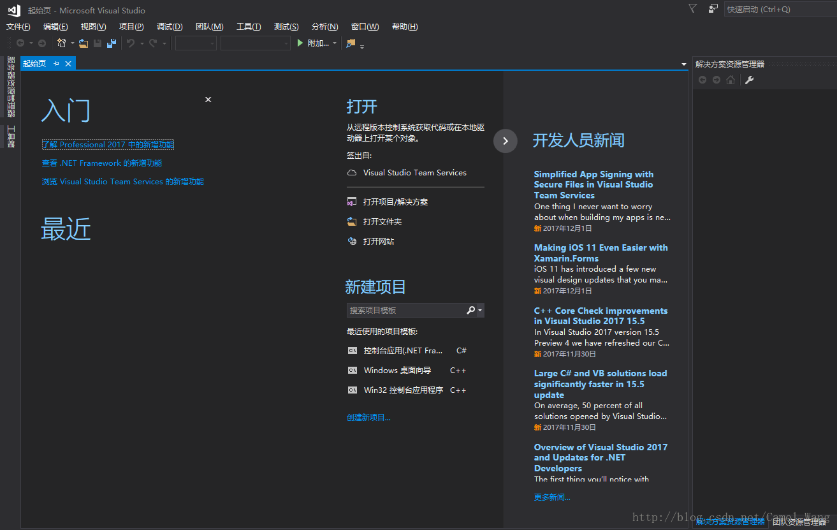Image resolution: width=837 pixels, height=530 pixels.
Task: Open the 团队(M) menu
Action: coord(209,27)
